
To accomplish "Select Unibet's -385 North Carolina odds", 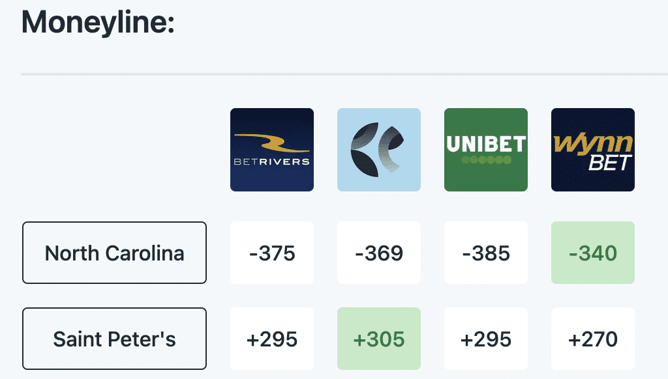I will point(485,253).
